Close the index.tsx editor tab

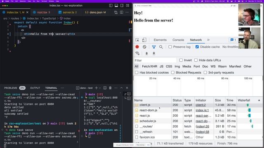[x=28, y=12]
